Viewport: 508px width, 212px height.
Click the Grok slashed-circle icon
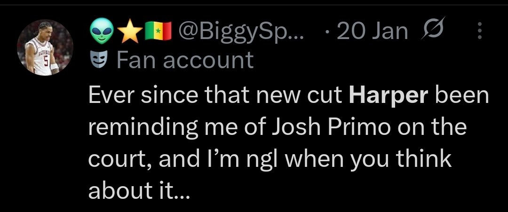(431, 31)
